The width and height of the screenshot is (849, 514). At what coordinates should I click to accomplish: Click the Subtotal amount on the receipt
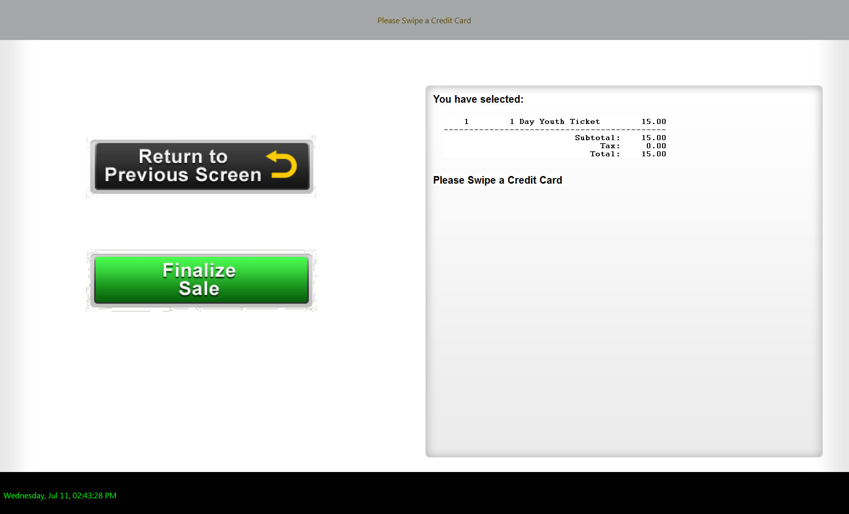click(654, 138)
